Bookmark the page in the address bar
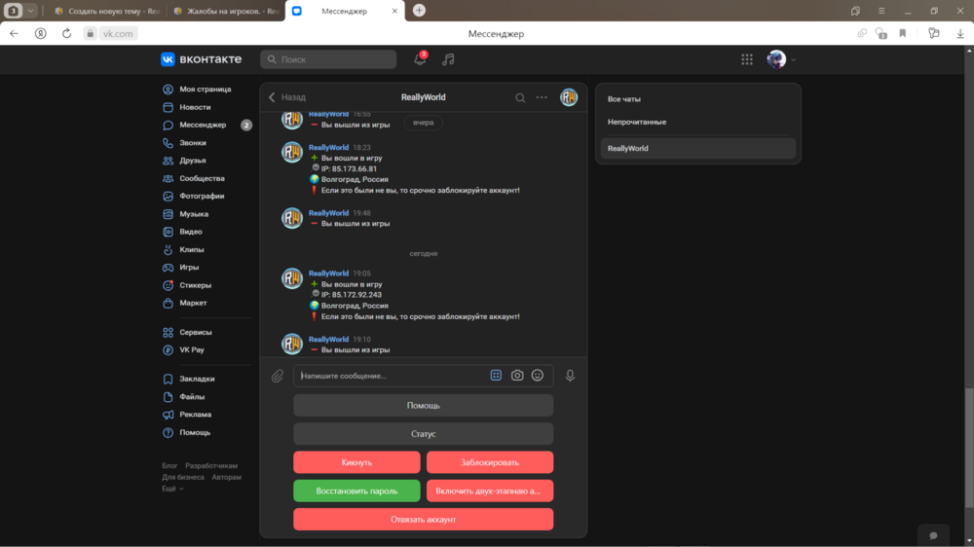This screenshot has width=974, height=547. click(903, 33)
